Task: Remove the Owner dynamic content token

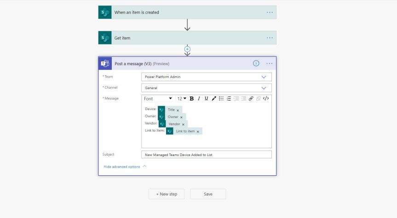Action: [x=181, y=117]
